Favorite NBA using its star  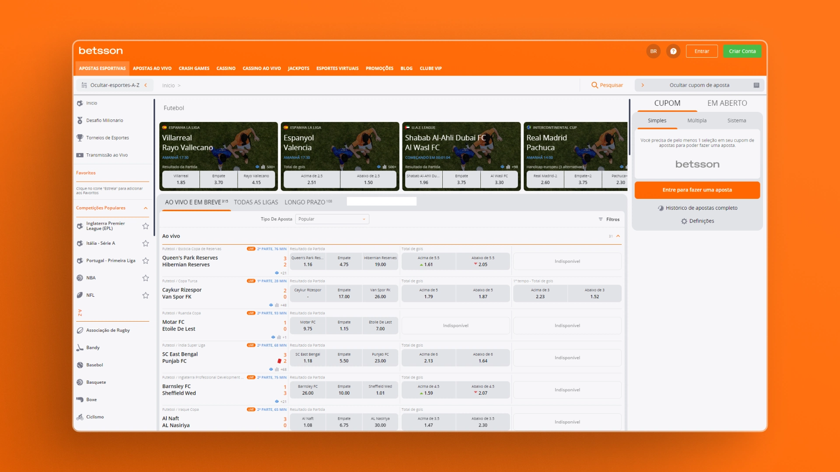[146, 278]
